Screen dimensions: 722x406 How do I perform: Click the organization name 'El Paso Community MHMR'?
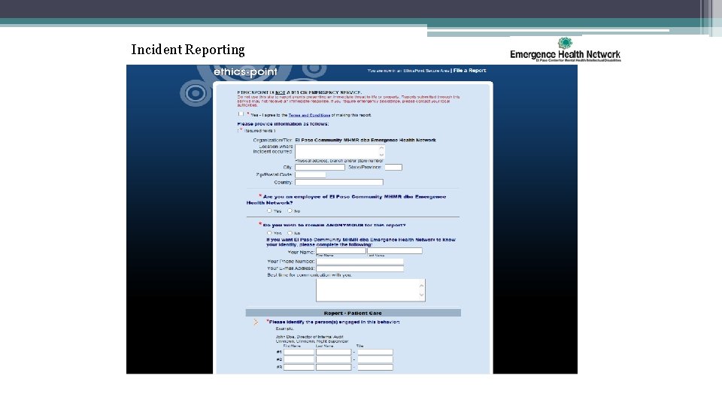tap(366, 140)
